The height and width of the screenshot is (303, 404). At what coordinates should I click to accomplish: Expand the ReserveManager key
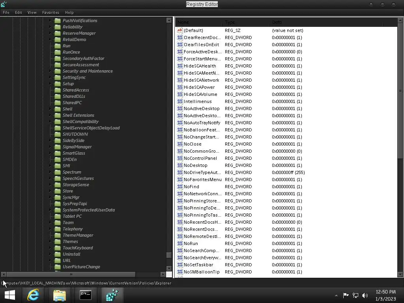click(50, 33)
